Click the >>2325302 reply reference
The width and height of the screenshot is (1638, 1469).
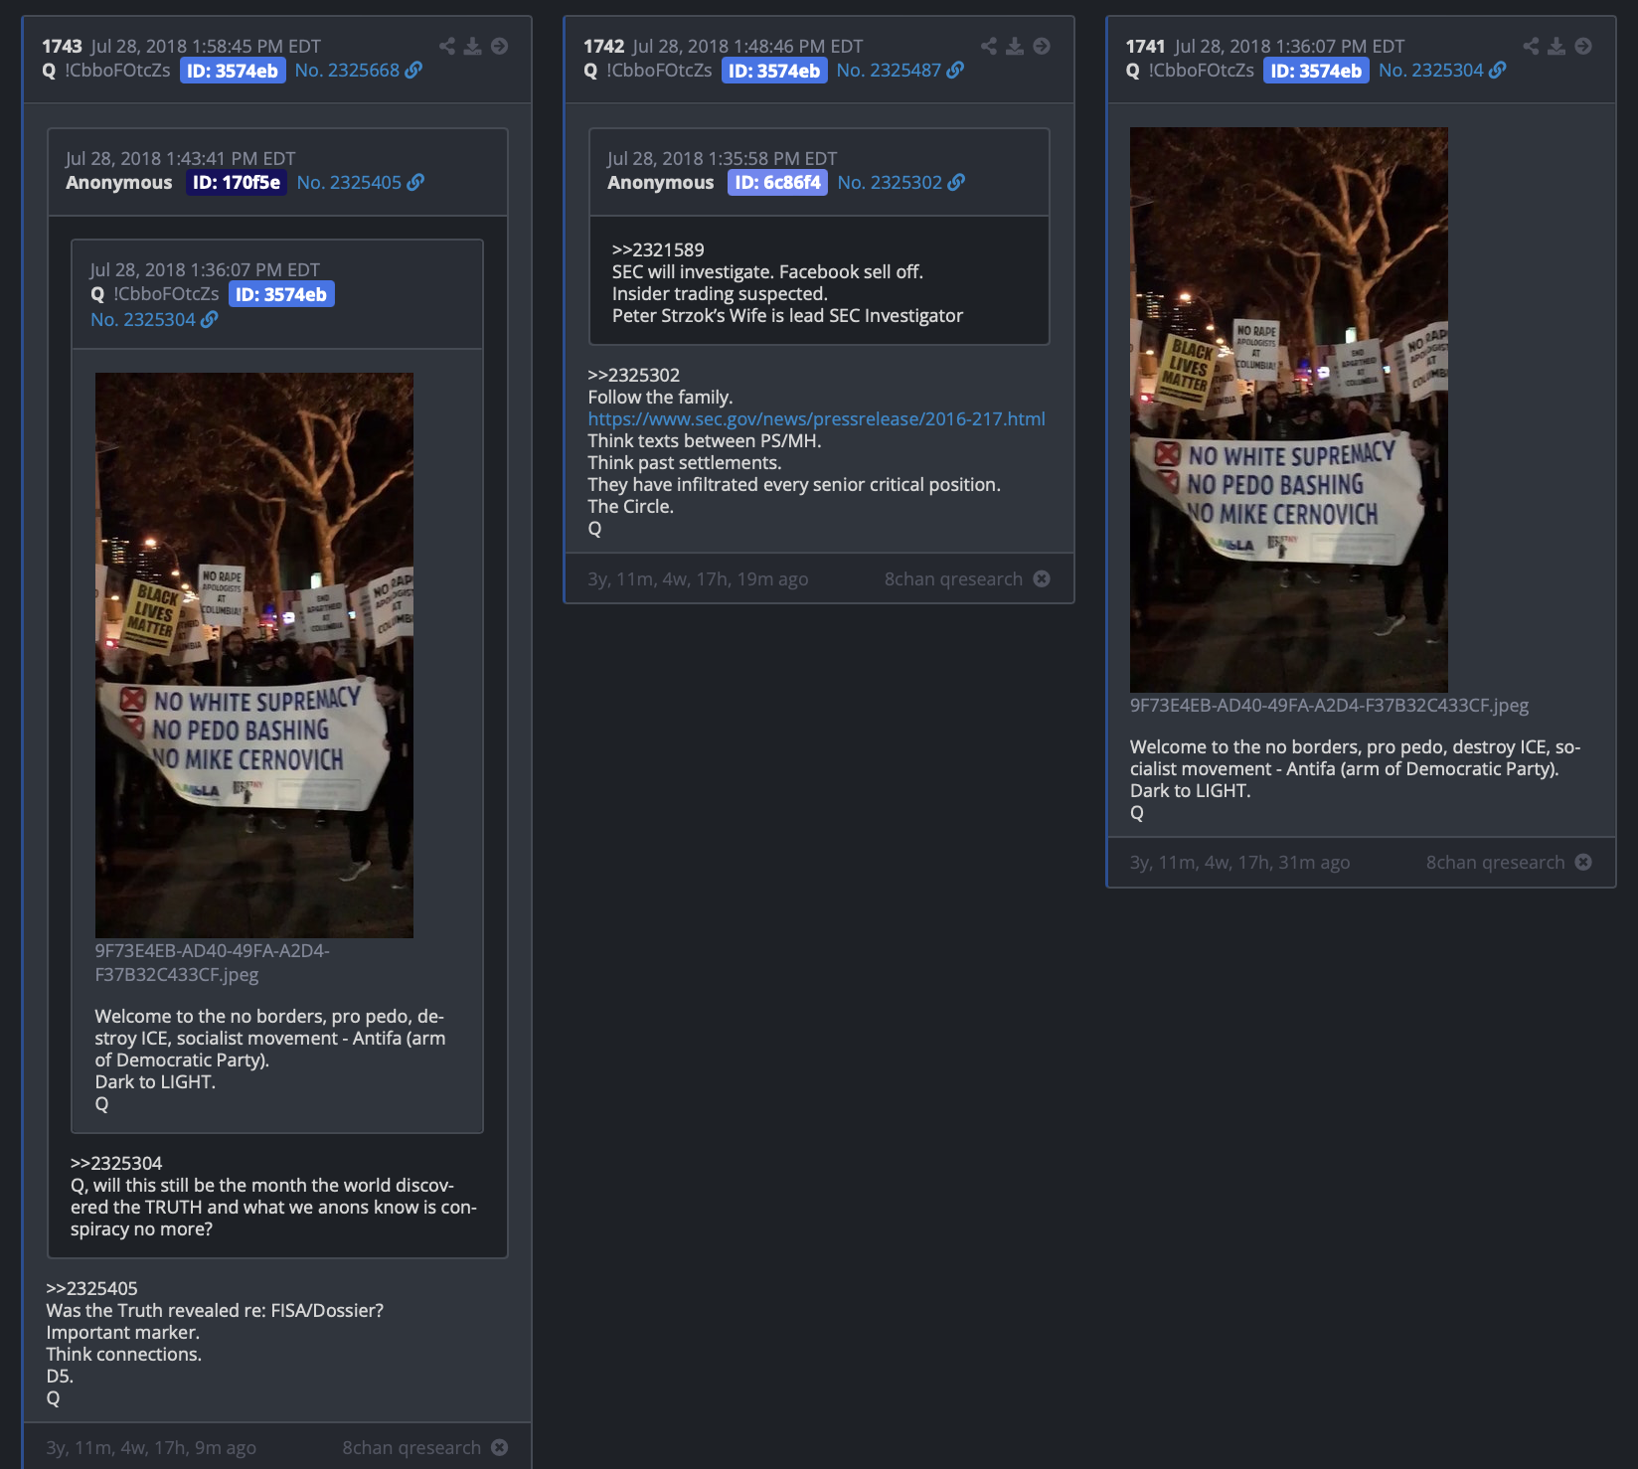pos(633,375)
